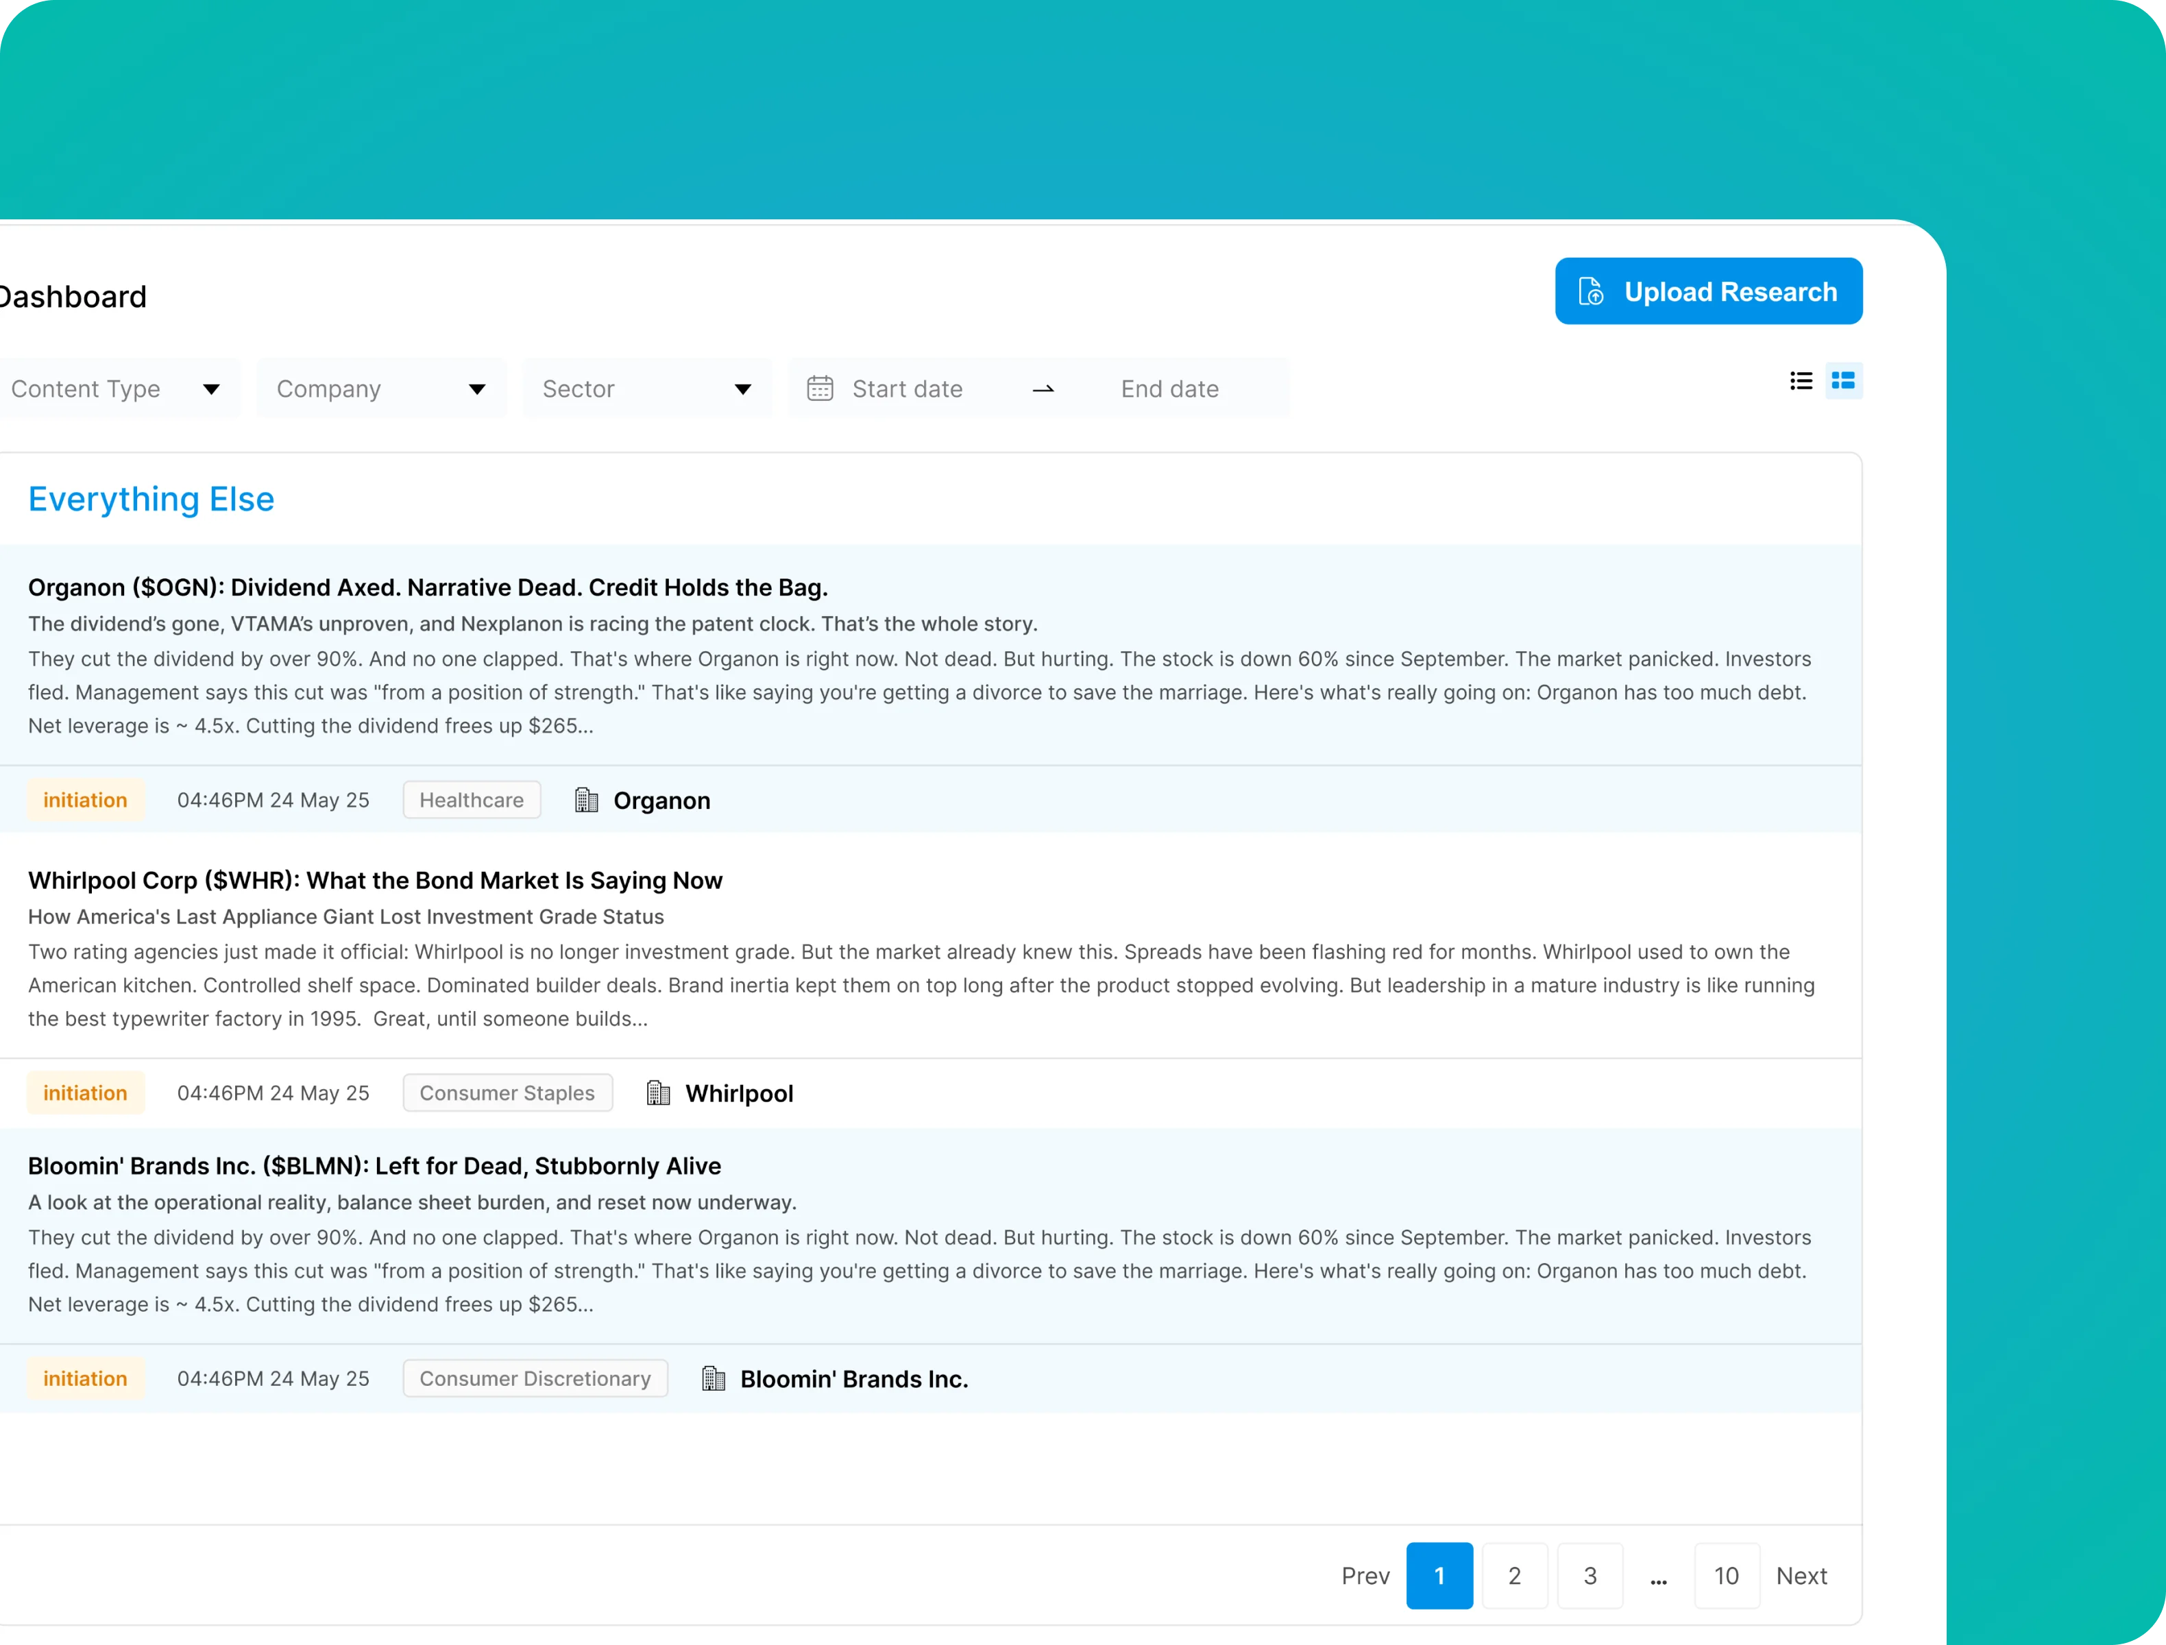Expand the Sector filter dropdown
2166x1645 pixels.
pyautogui.click(x=646, y=389)
